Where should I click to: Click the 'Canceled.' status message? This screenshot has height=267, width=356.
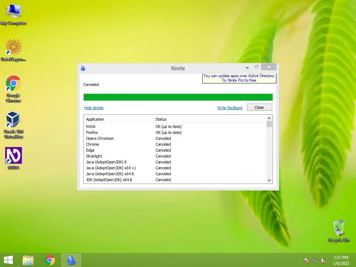[91, 85]
